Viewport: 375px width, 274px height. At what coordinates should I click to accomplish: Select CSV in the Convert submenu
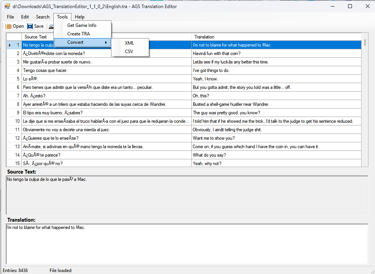click(130, 52)
